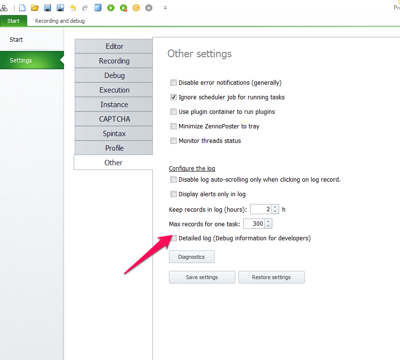
Task: Click the Keep records in log hours field
Action: tap(261, 209)
